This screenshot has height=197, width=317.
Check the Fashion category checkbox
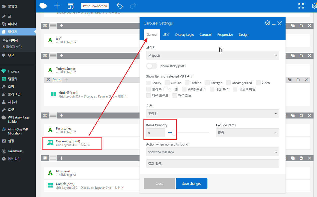(x=187, y=83)
